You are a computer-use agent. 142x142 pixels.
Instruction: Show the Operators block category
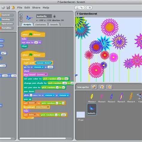(7, 24)
